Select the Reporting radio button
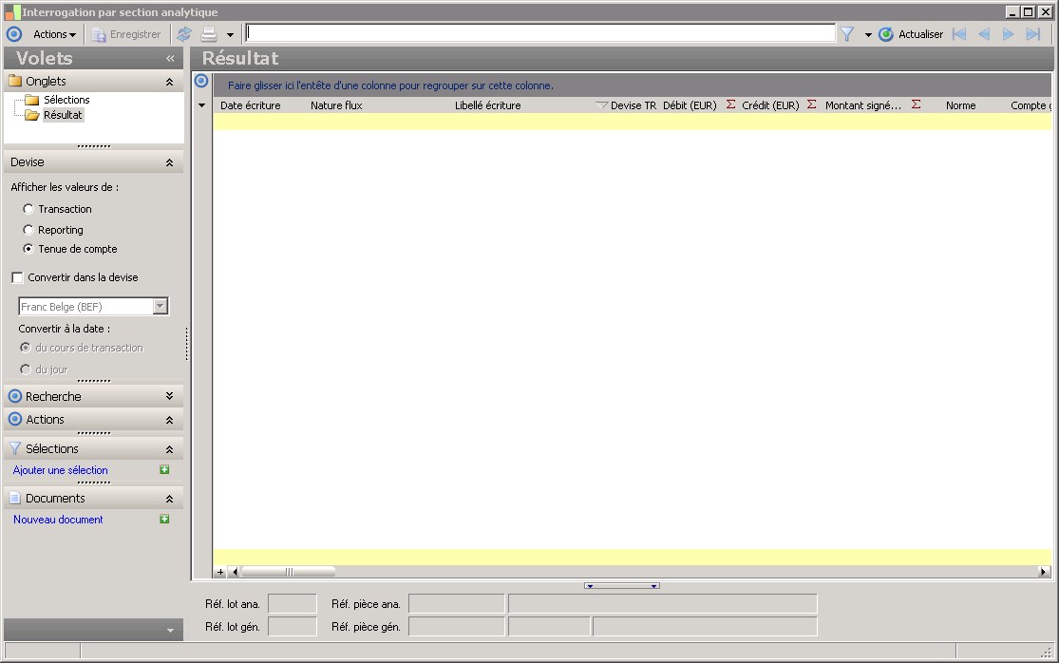The image size is (1059, 663). (x=28, y=230)
